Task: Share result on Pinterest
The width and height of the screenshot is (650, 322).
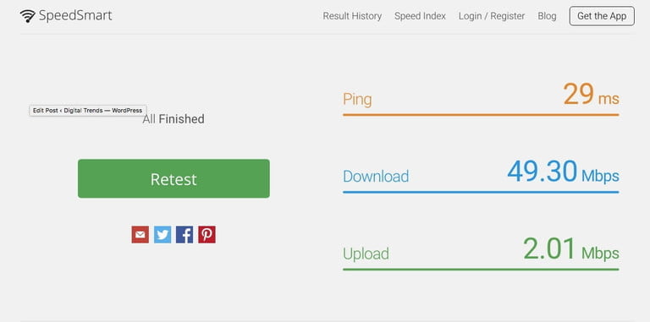Action: pyautogui.click(x=207, y=235)
